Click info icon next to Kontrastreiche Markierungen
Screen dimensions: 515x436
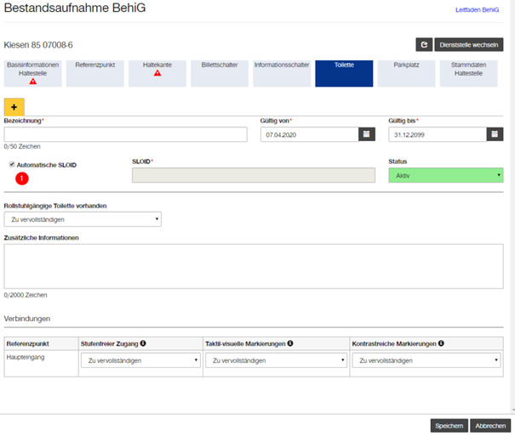[441, 343]
